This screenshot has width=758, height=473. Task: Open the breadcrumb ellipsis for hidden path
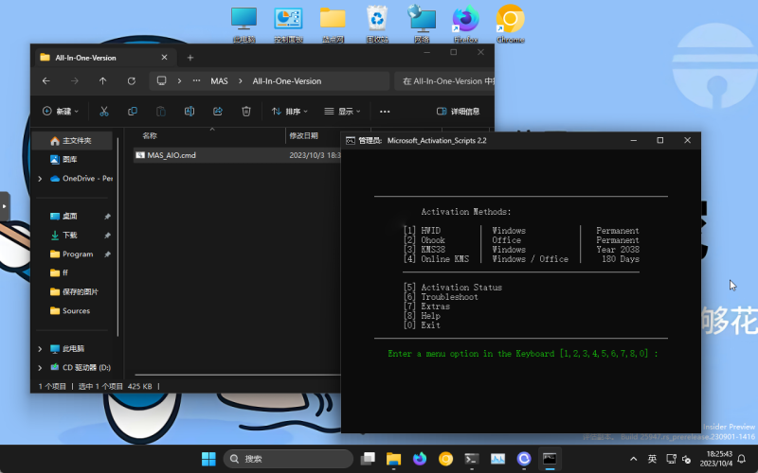(196, 81)
